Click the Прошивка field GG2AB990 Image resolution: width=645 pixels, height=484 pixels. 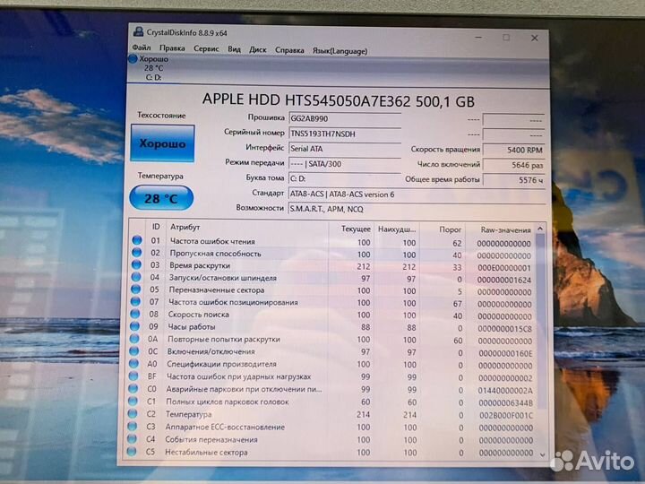(x=344, y=118)
